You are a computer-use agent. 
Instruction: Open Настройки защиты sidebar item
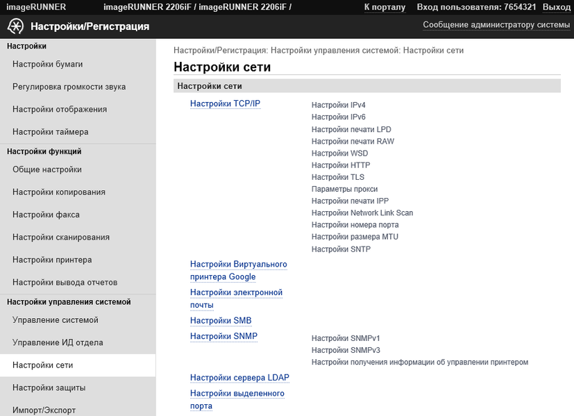[49, 388]
